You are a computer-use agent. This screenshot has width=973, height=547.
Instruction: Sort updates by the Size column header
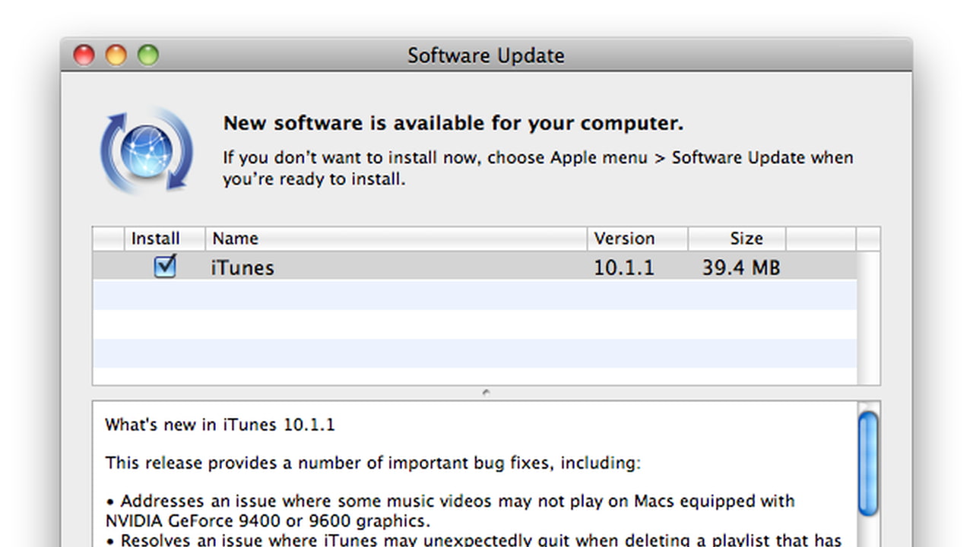(x=737, y=239)
